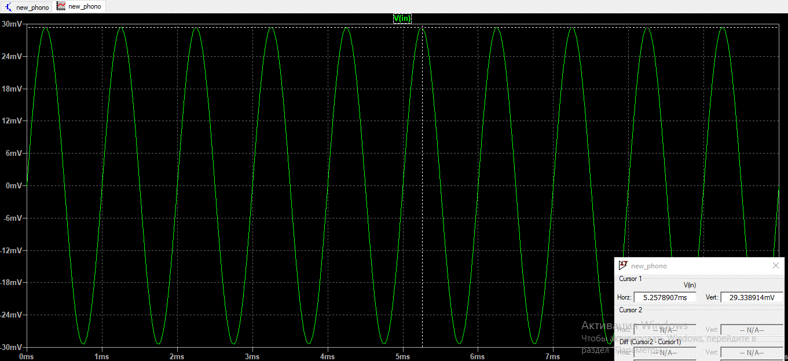788x361 pixels.
Task: Click the LTspice logo in cursor window
Action: click(623, 265)
